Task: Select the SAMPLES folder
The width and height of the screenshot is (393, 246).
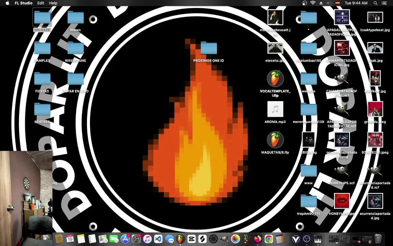Action: (42, 48)
